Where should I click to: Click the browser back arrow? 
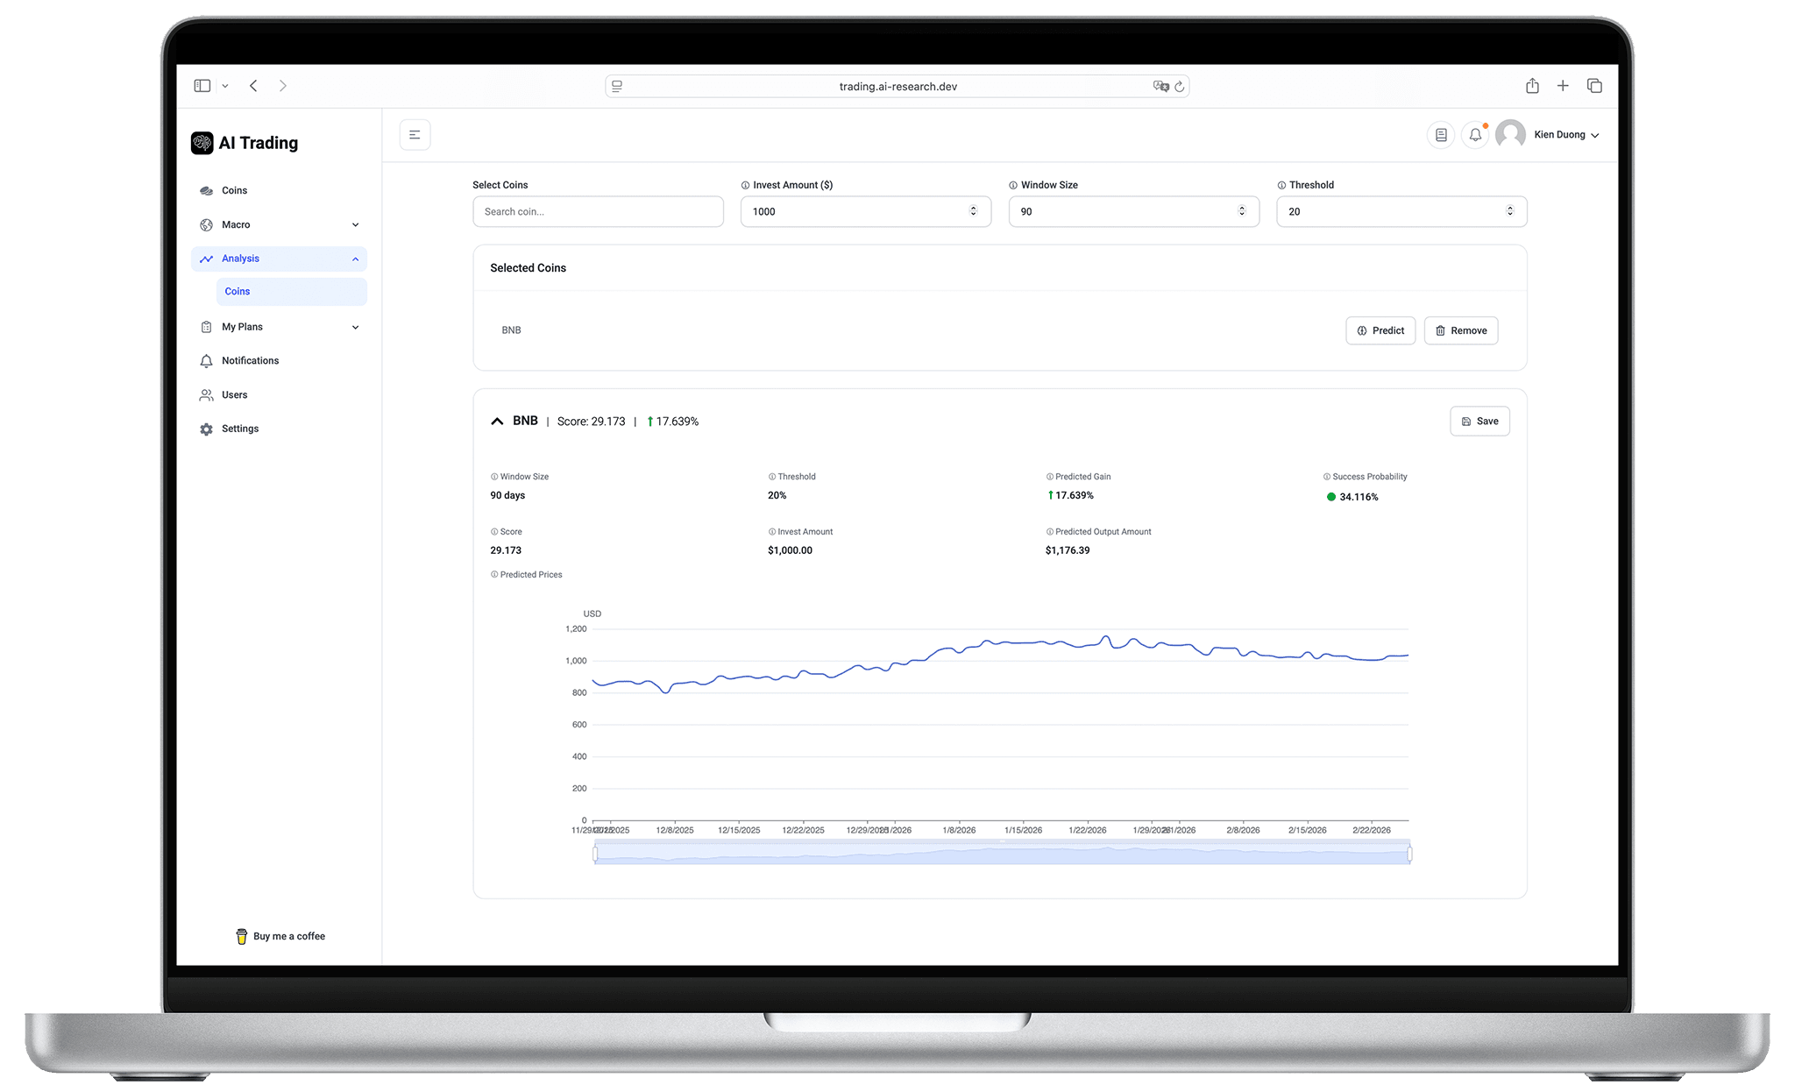(x=254, y=86)
